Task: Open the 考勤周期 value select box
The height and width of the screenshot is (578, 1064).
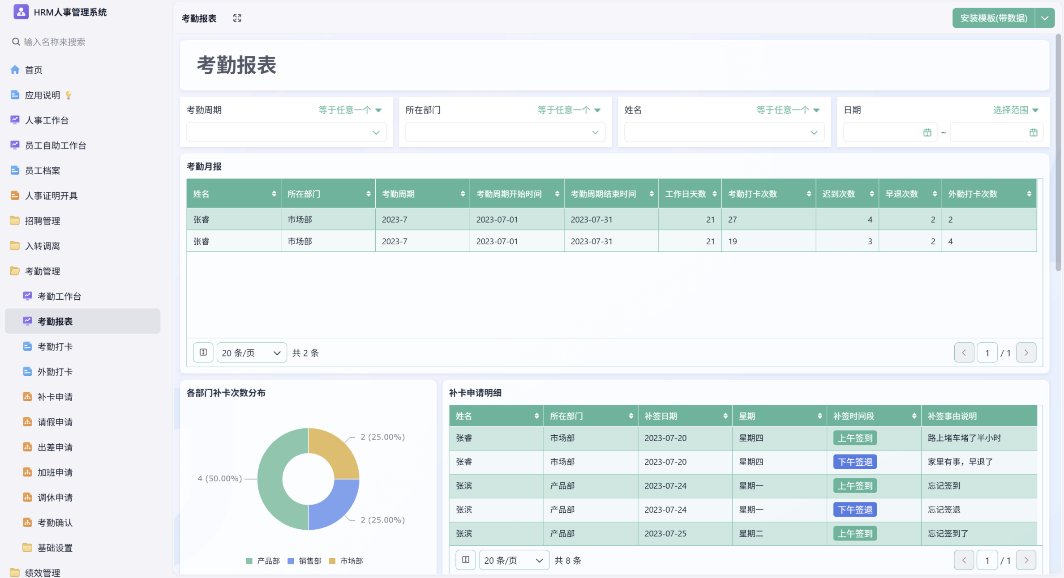Action: click(x=286, y=132)
